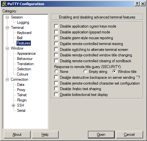Viewport: 147px width, 141px height.
Task: Expand the SSH tree node
Action: click(13, 105)
